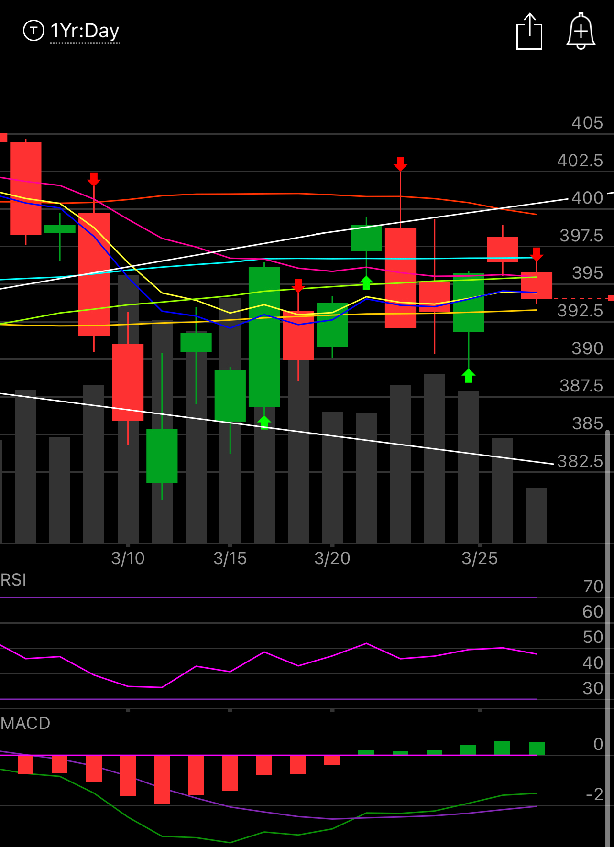Image resolution: width=614 pixels, height=847 pixels.
Task: Tap the 387.5 price axis label
Action: click(581, 386)
